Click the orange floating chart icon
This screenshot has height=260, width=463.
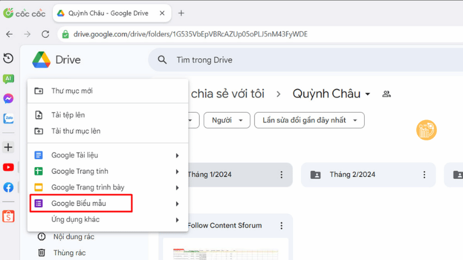coord(427,130)
